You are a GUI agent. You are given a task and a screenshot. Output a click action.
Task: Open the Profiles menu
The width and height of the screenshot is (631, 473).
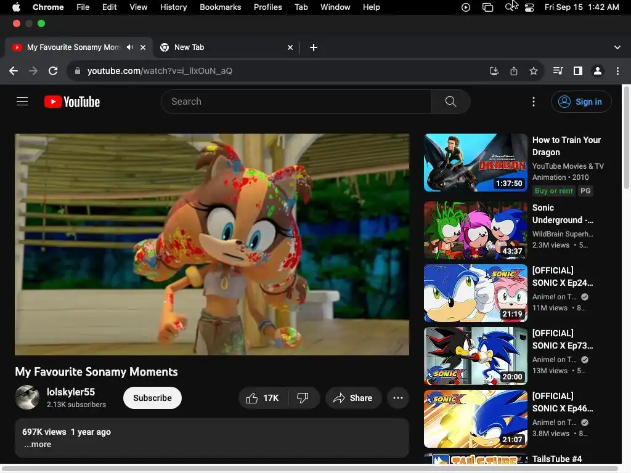click(x=267, y=7)
